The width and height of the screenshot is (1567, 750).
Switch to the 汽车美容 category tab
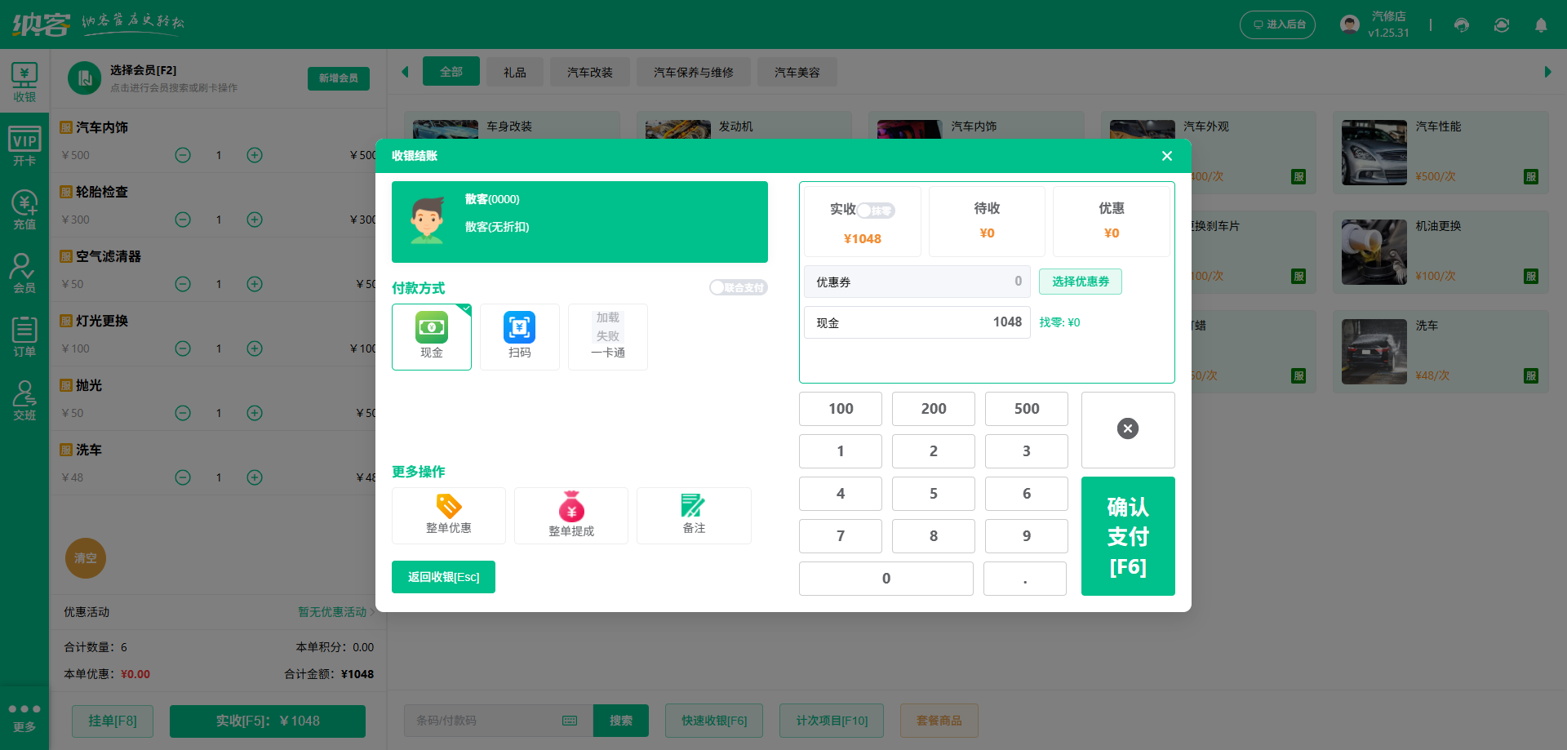click(797, 72)
